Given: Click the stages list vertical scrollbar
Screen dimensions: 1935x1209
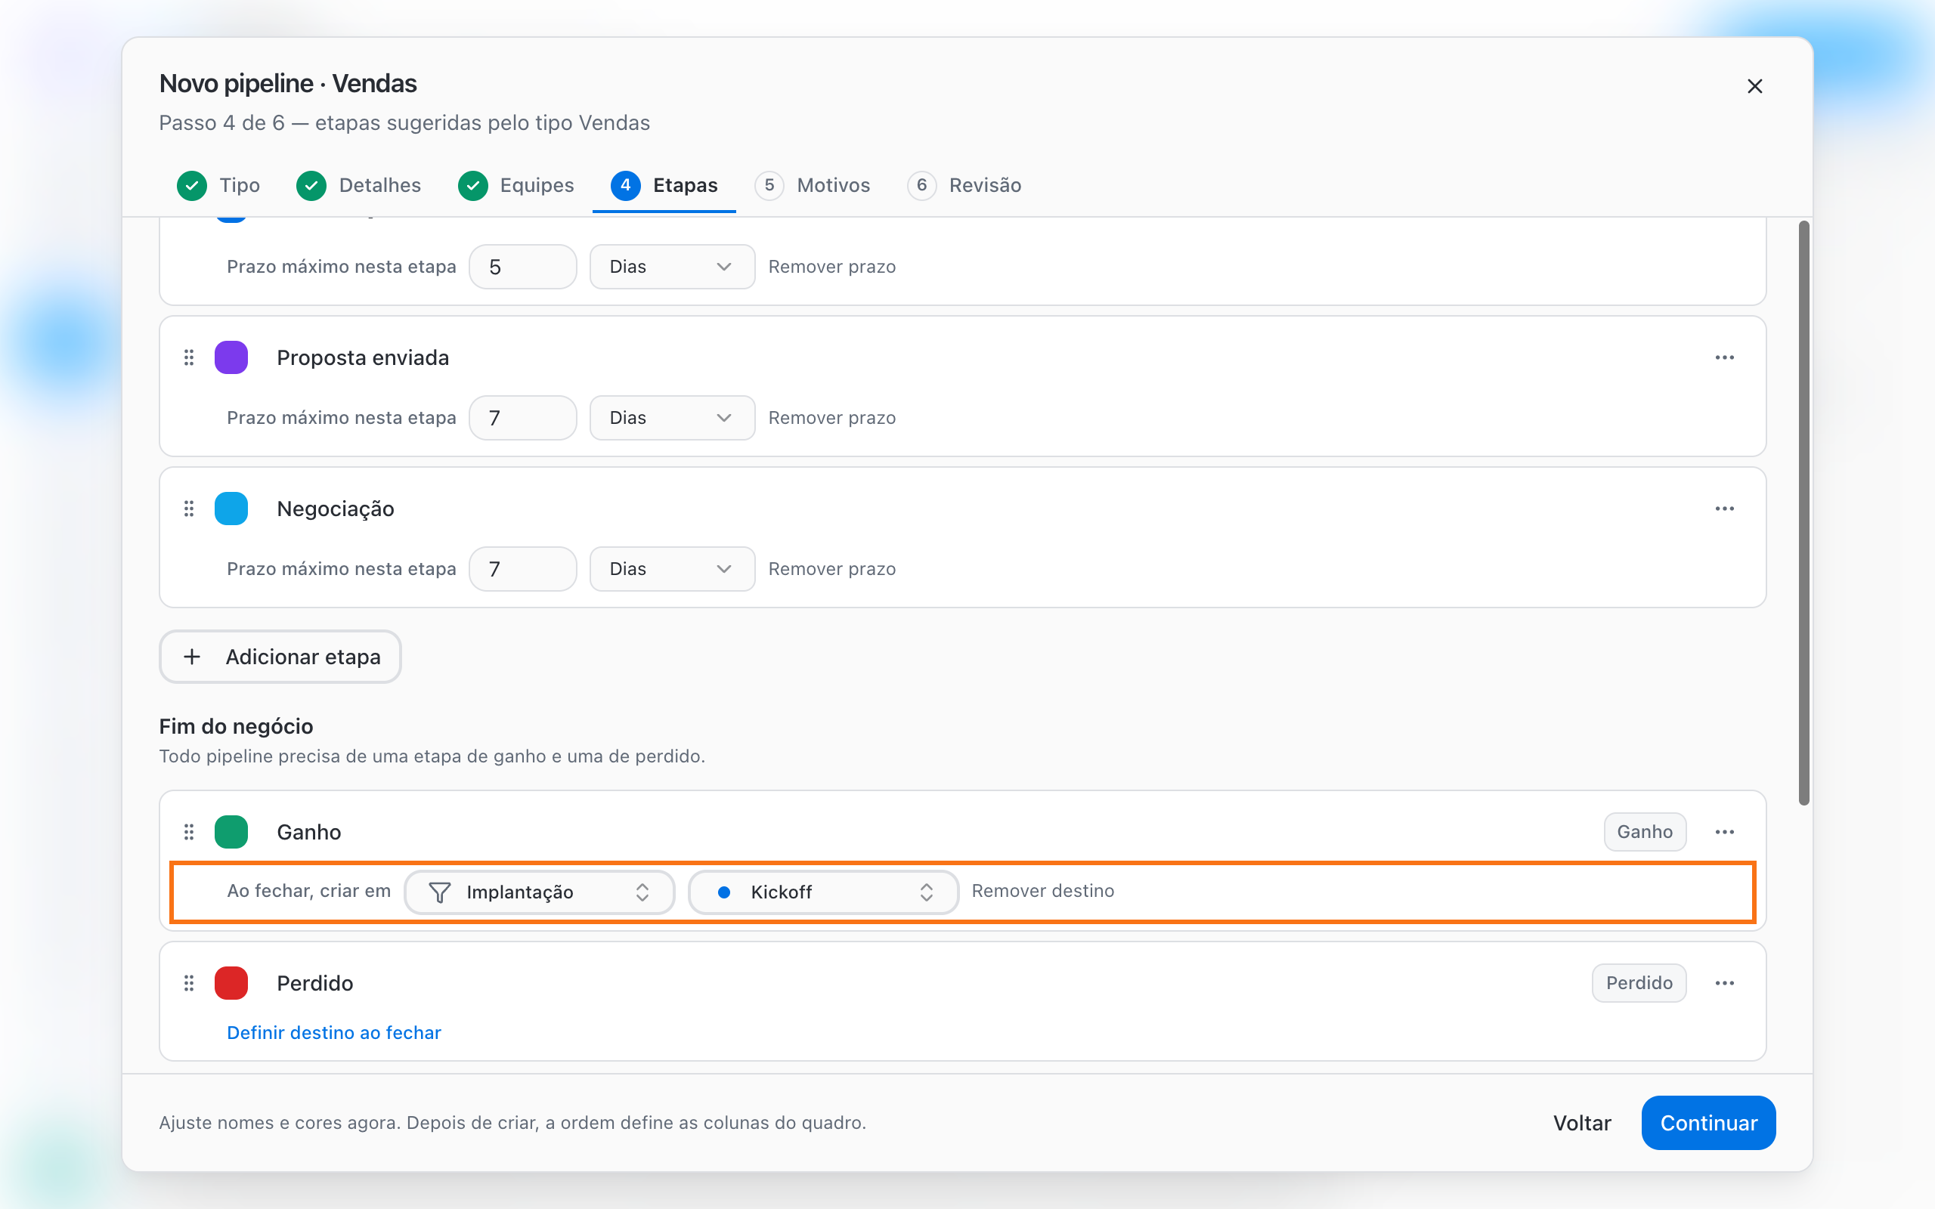Looking at the screenshot, I should click(1804, 512).
